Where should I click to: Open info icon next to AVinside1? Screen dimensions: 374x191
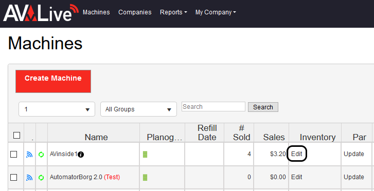click(81, 155)
